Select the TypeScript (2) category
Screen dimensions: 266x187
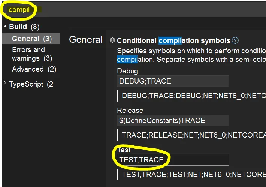[x=31, y=84]
